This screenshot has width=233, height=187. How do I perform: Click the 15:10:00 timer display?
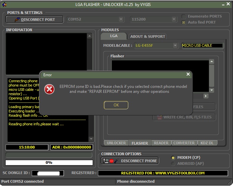pos(27,148)
